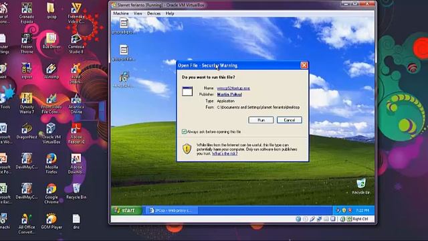
Task: Click the leftmost XP system tray icon
Action: [338, 210]
